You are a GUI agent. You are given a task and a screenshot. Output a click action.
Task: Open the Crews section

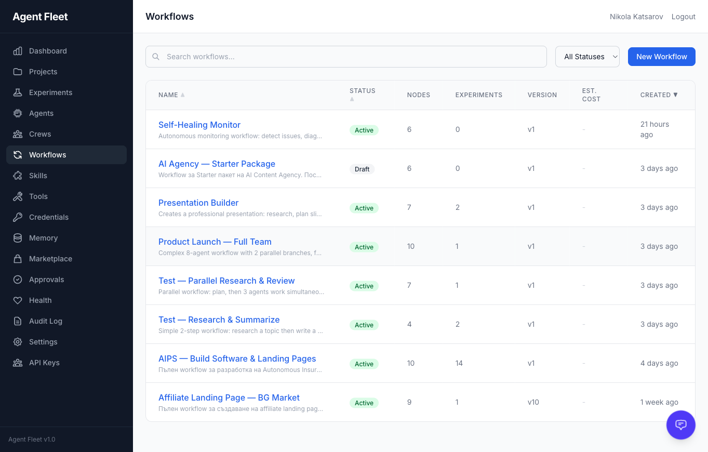pos(39,134)
